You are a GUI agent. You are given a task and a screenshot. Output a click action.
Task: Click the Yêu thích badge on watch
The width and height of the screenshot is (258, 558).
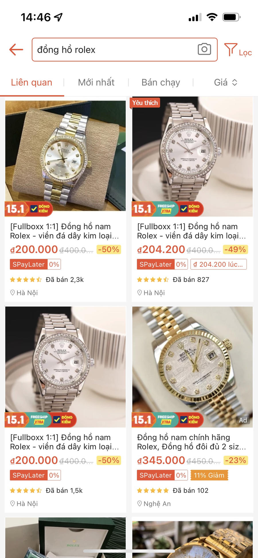coord(145,103)
